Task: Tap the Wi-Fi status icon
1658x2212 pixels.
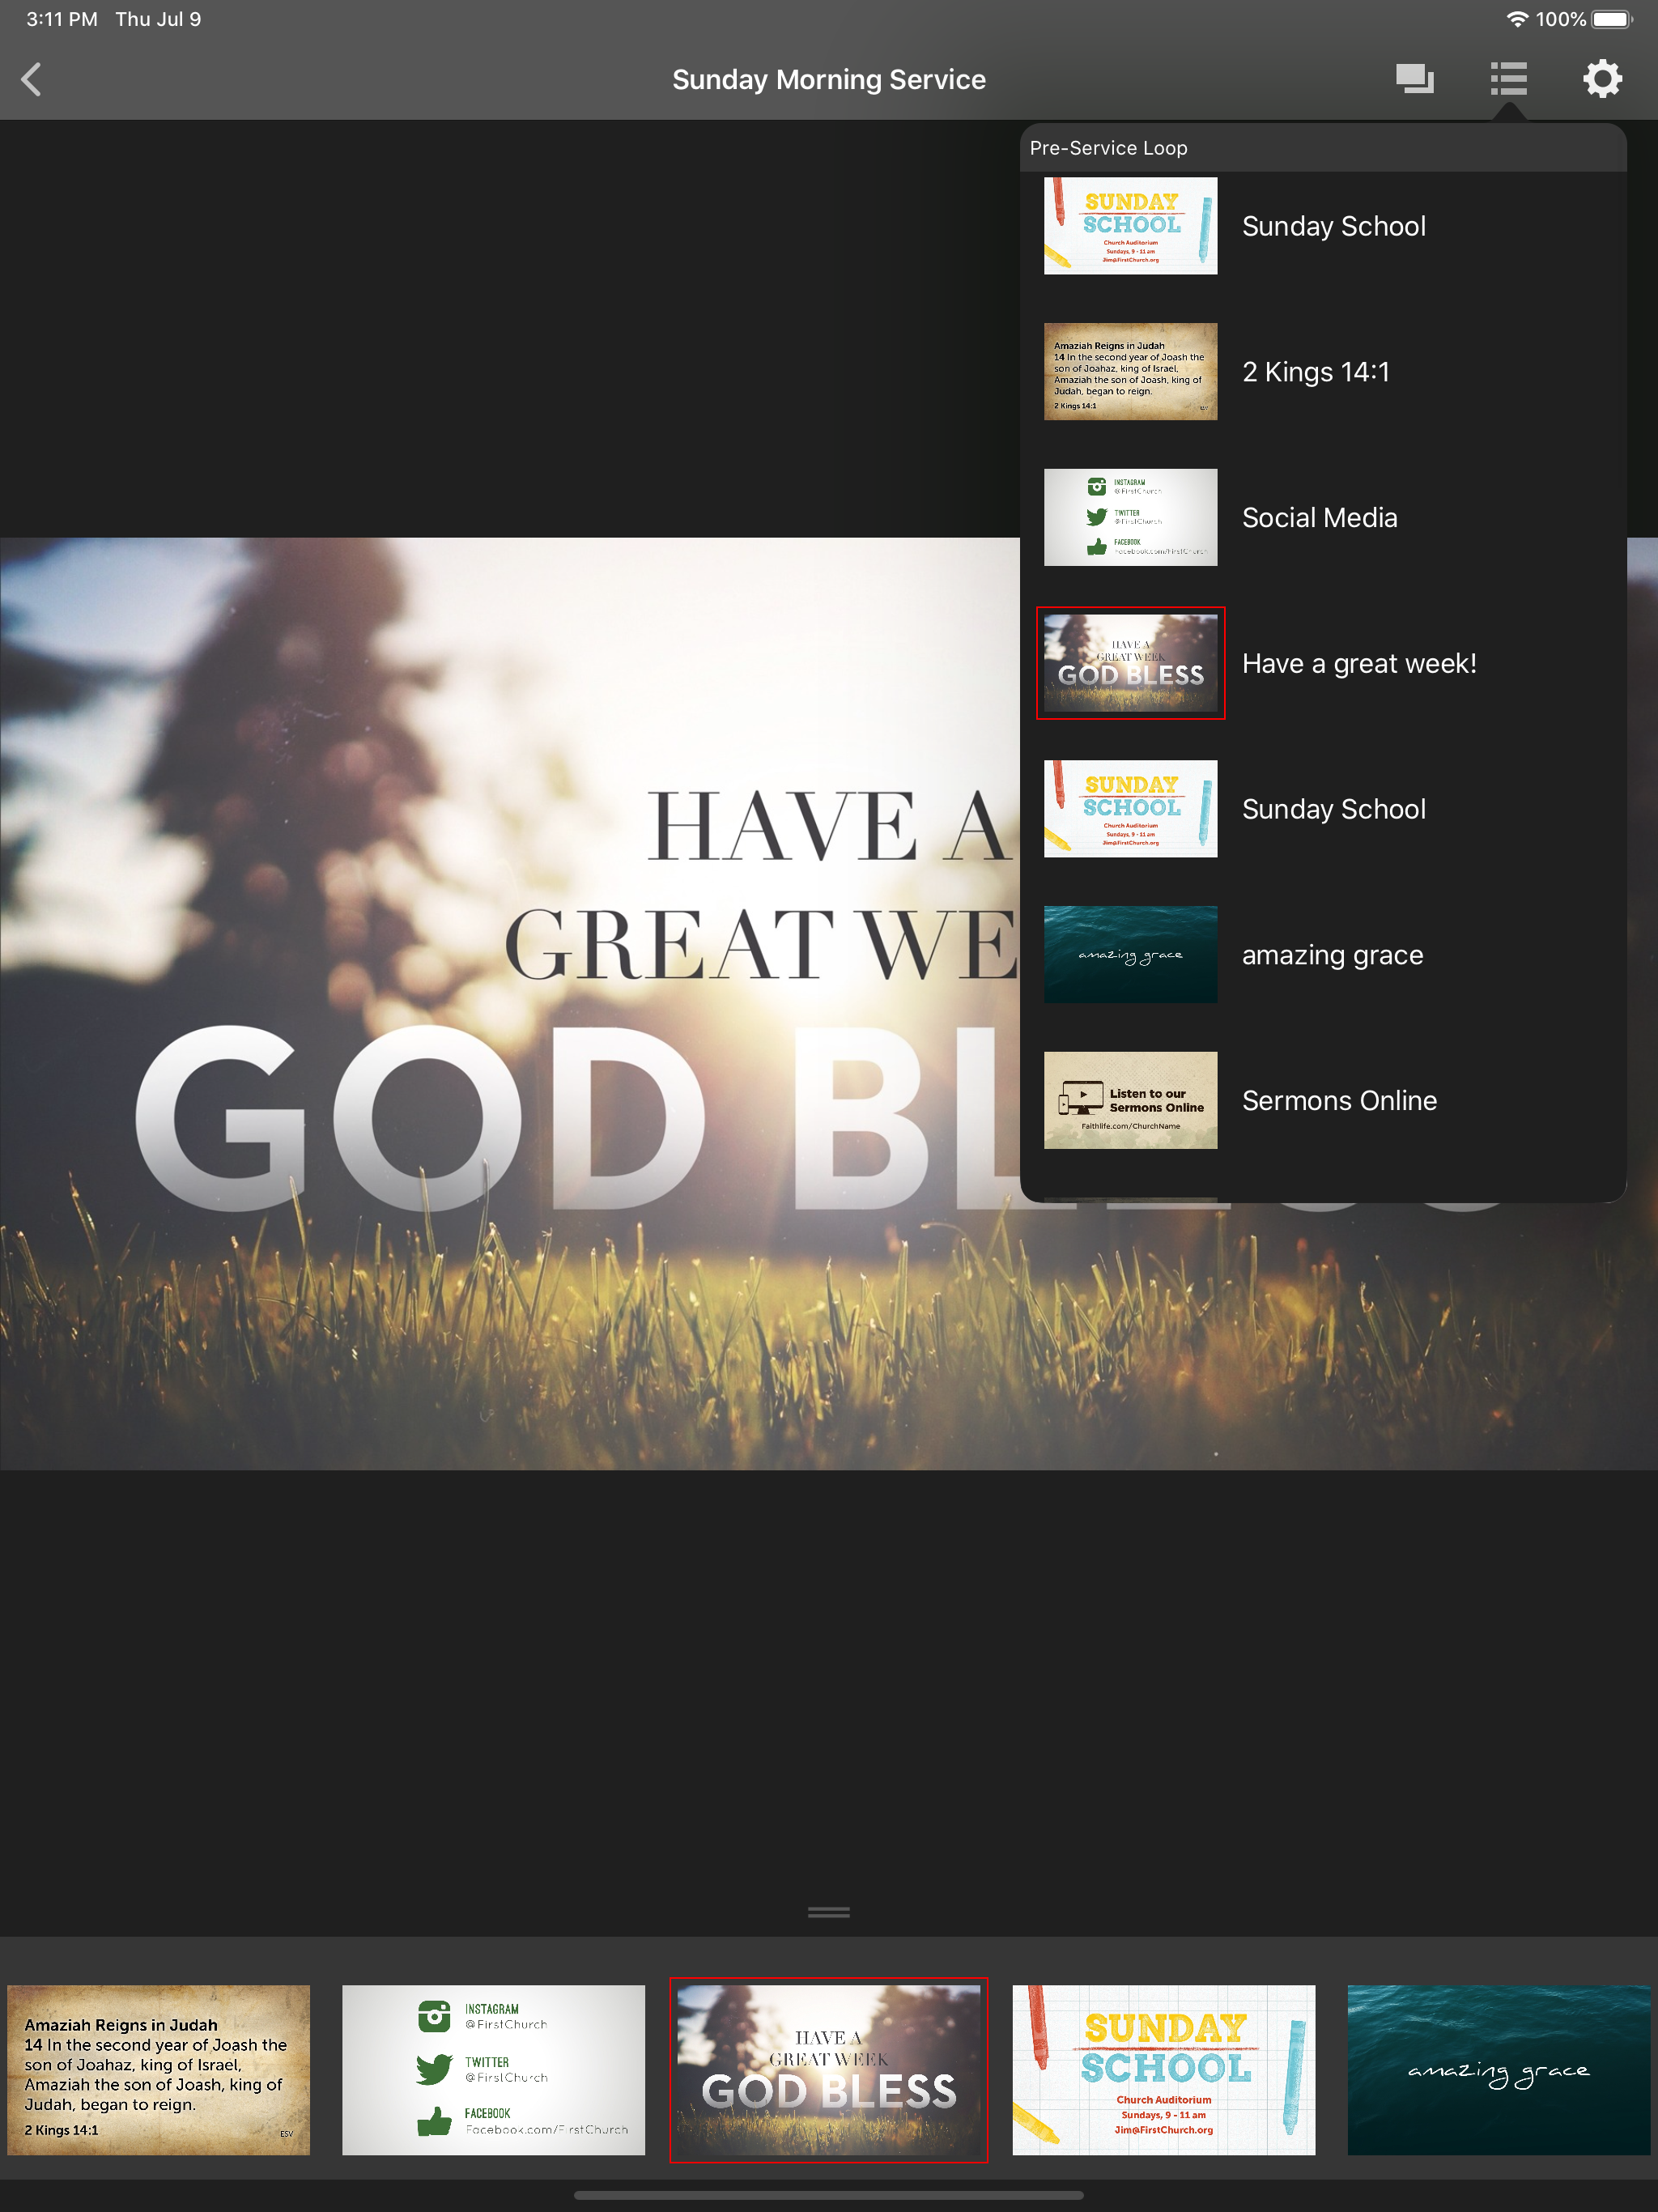Action: click(1516, 19)
